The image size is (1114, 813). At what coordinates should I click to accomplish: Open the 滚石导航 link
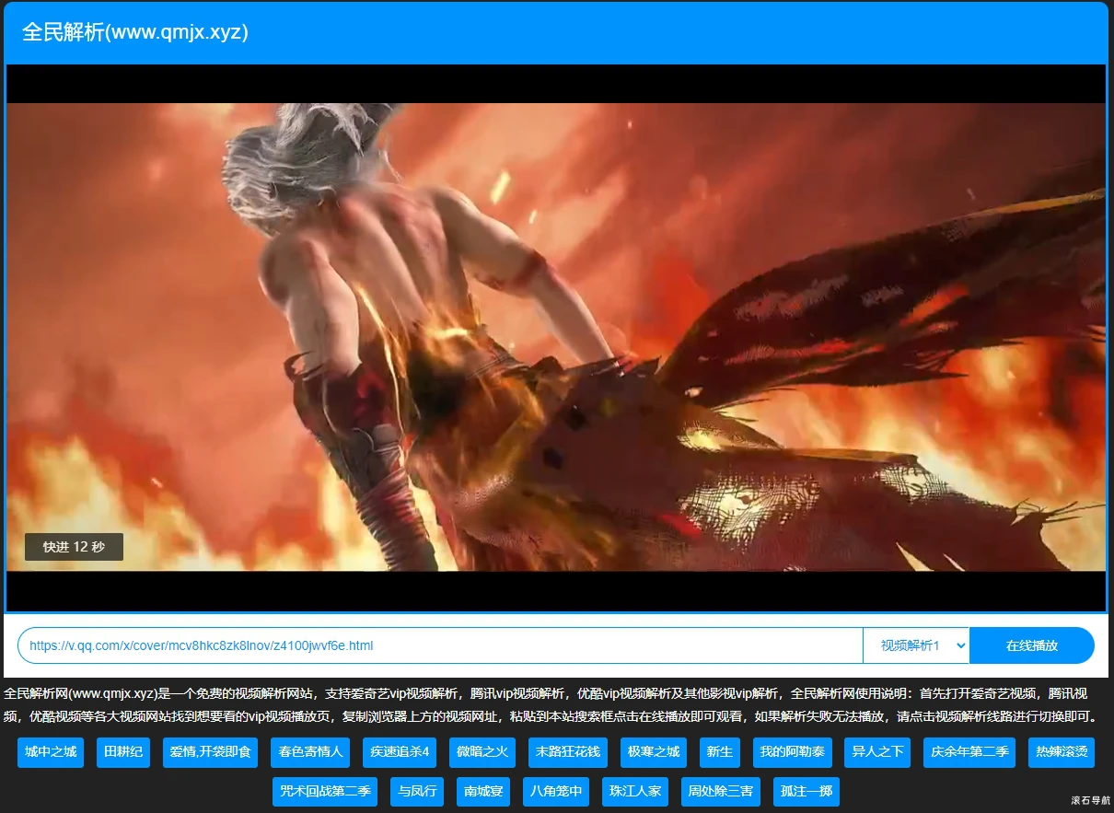tap(1090, 801)
